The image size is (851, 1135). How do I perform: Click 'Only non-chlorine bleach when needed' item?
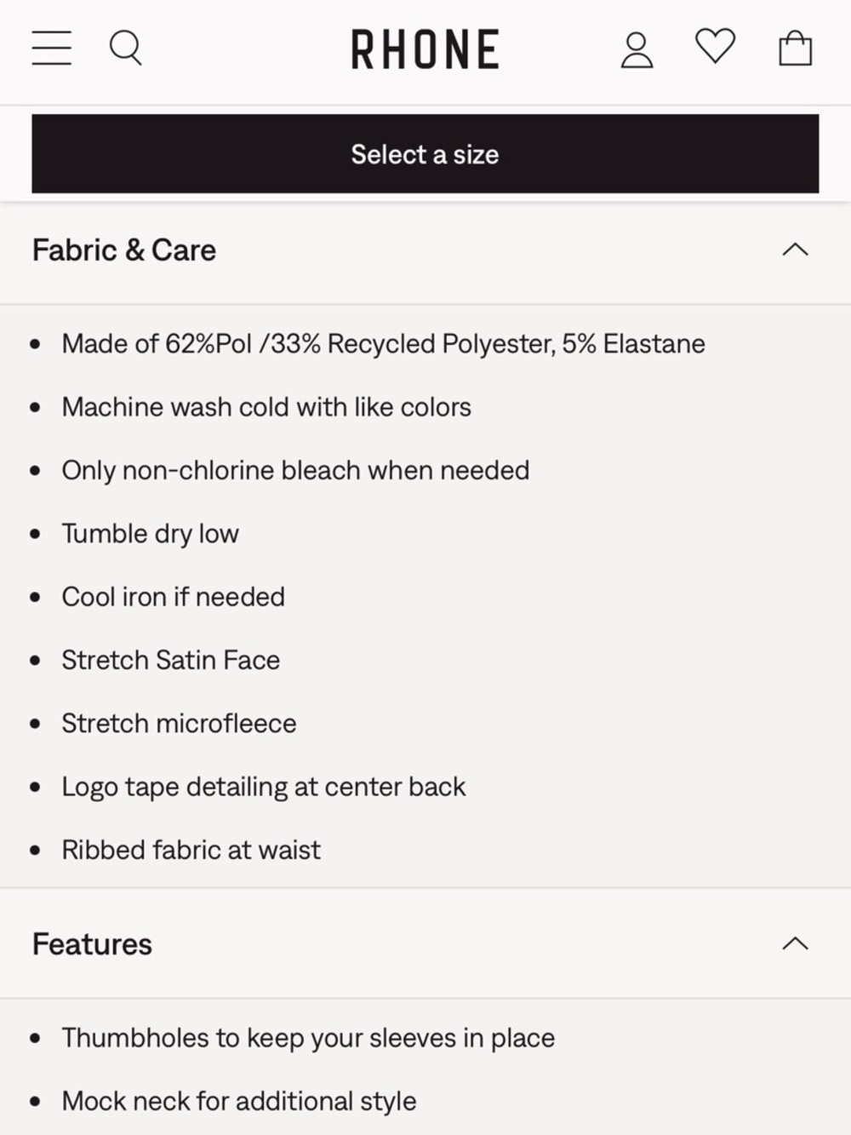[x=295, y=470]
